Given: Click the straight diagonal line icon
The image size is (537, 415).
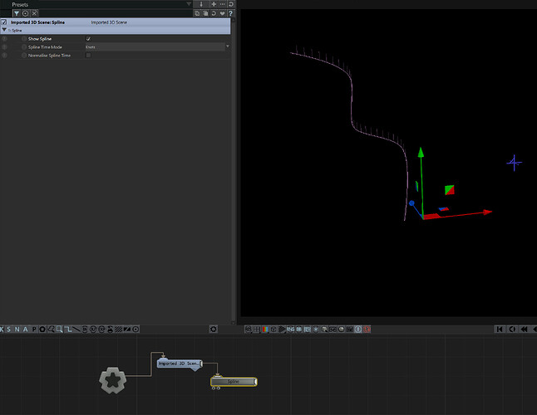Looking at the screenshot, I should point(76,330).
